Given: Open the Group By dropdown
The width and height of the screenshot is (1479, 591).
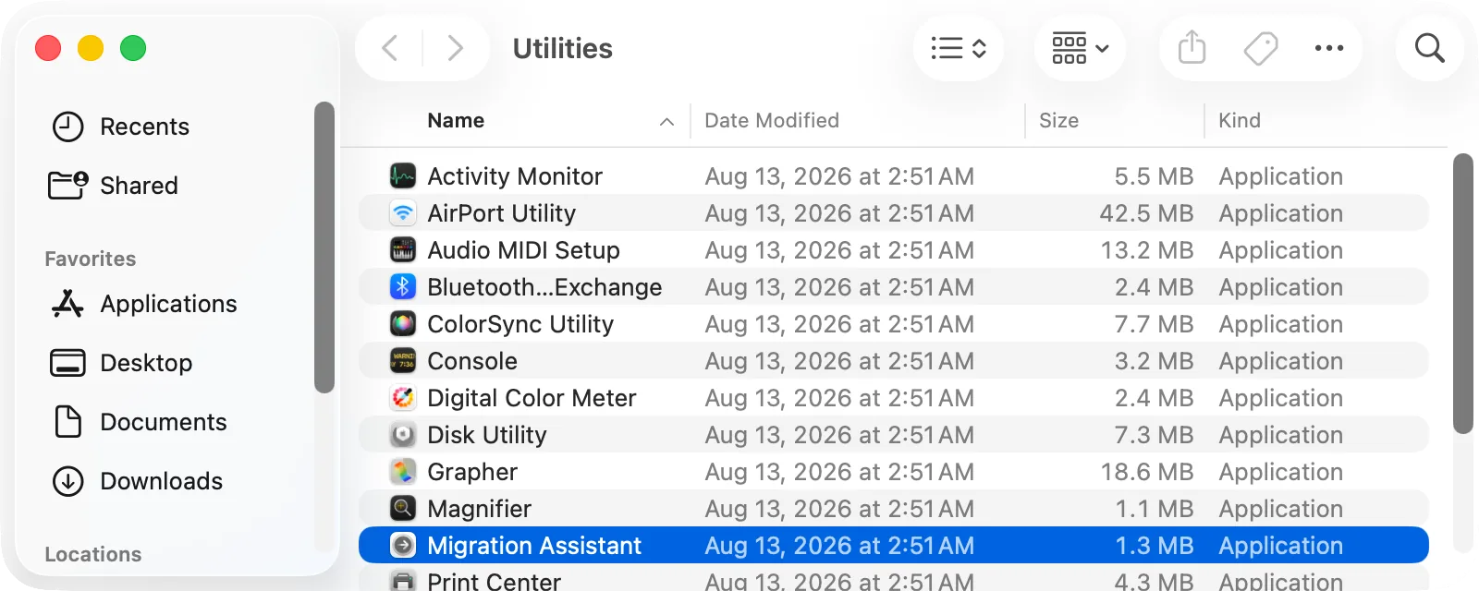Looking at the screenshot, I should [1080, 48].
